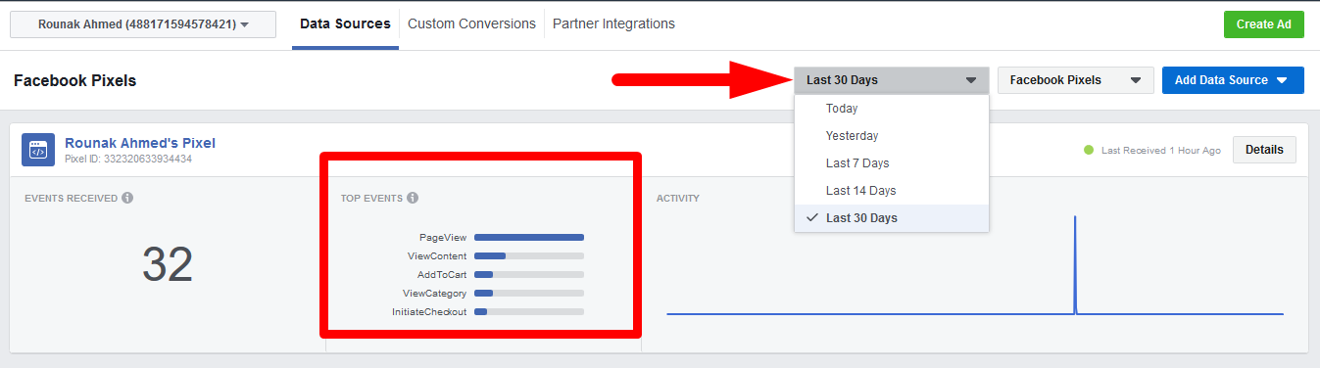Click the info icon next to Top Events
This screenshot has height=368, width=1320.
(413, 198)
